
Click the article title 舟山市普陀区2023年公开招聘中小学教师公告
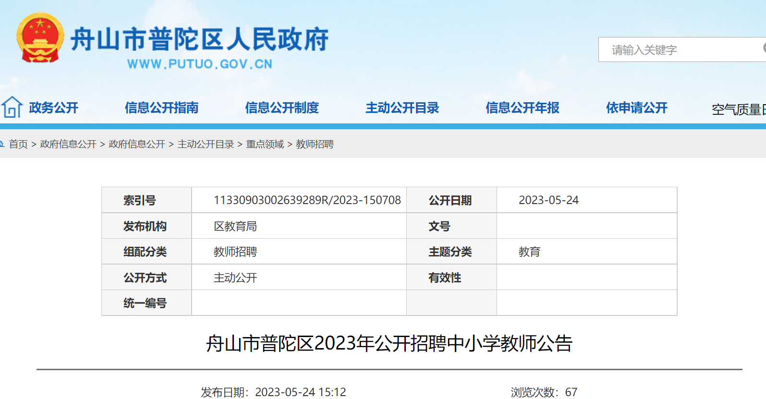pyautogui.click(x=389, y=343)
